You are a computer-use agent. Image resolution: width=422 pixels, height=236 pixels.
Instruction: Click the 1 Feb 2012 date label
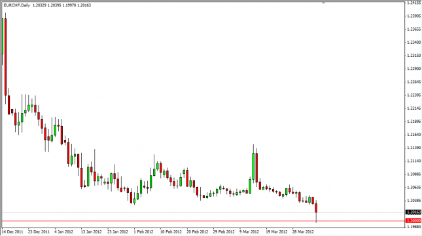coord(143,231)
